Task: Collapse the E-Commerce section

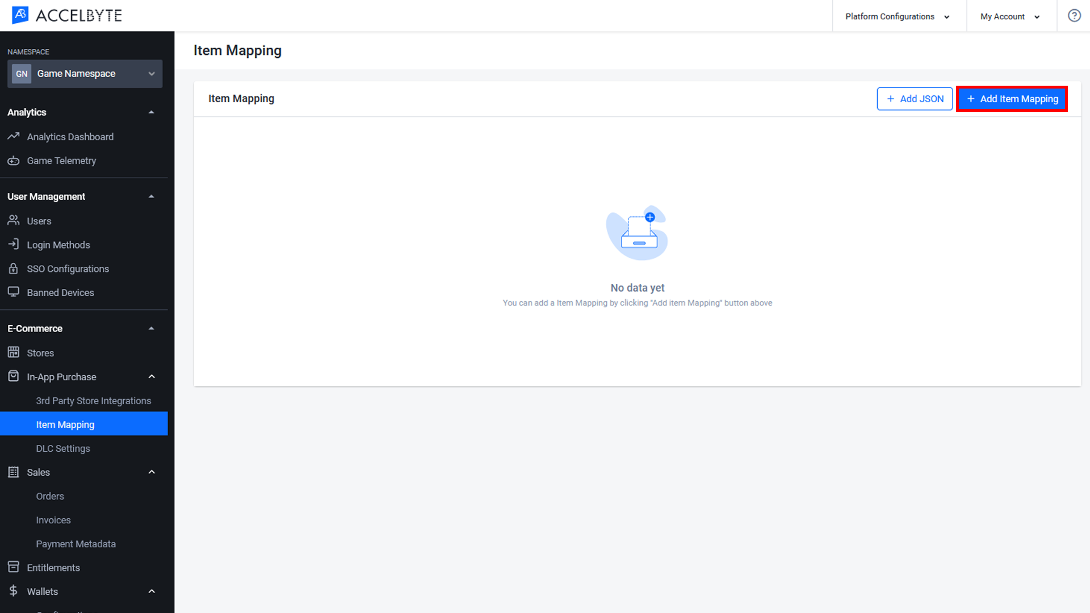Action: coord(151,328)
